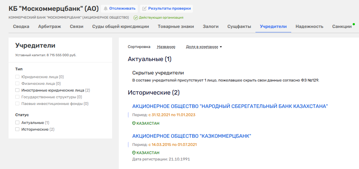Click location pin icon under Казкоммерцбанк
Image resolution: width=359 pixels, height=169 pixels.
134,153
